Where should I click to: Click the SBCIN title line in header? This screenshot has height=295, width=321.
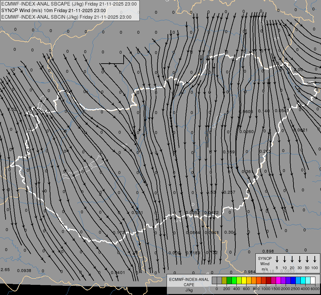66,17
